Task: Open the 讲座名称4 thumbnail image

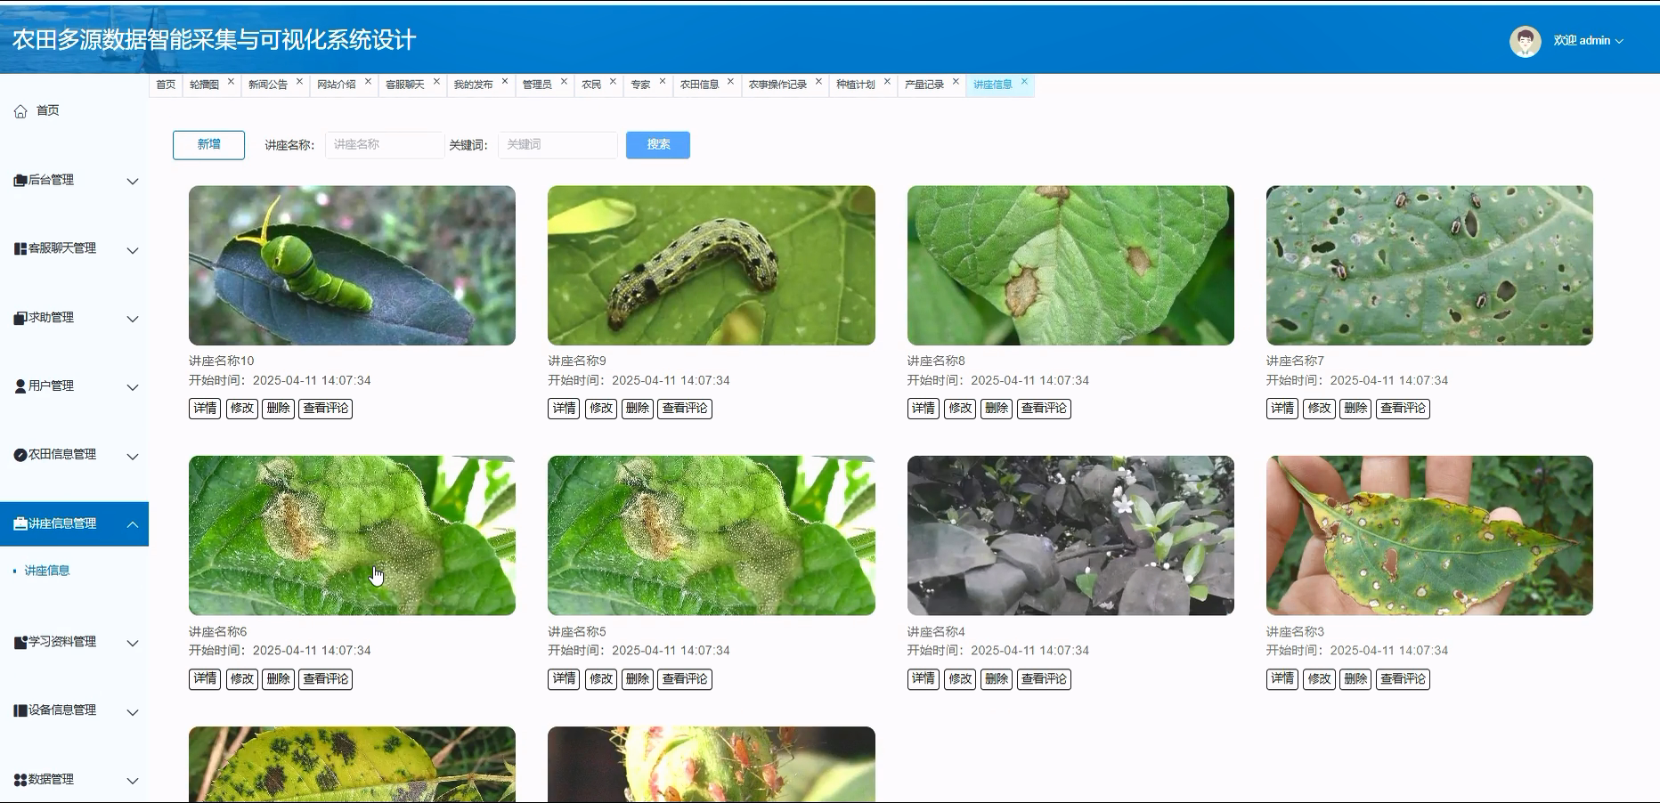Action: [x=1070, y=536]
